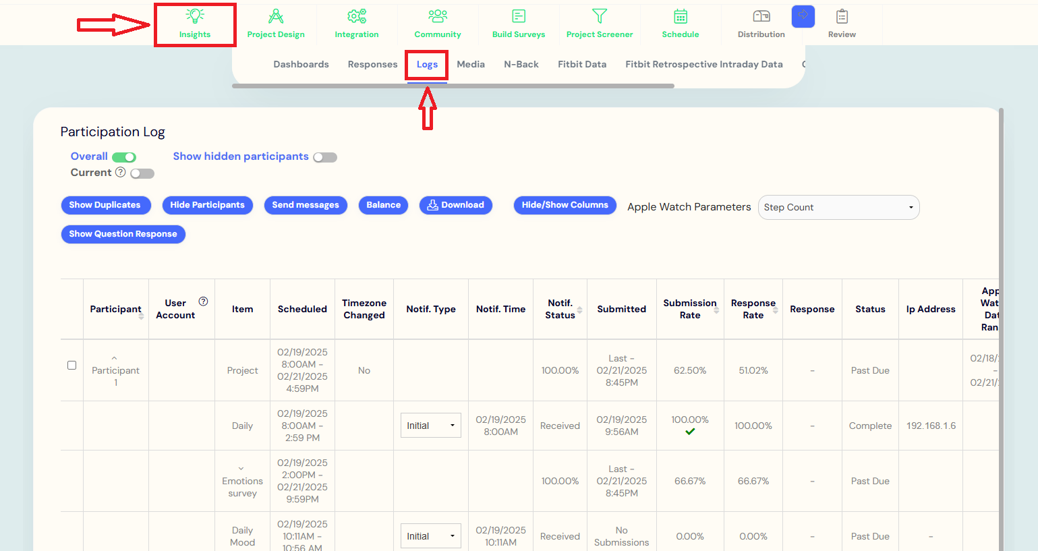Screen dimensions: 1038x551
Task: Open the Fitbit Data tab
Action: [582, 64]
